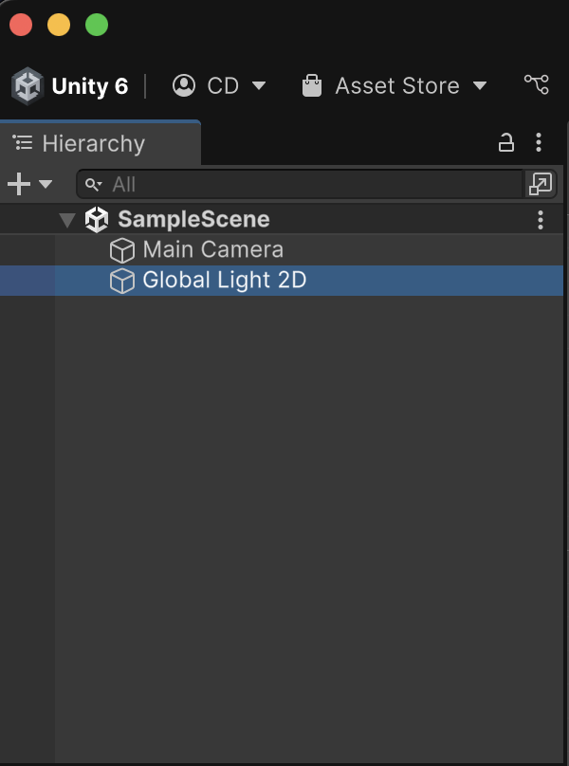This screenshot has width=569, height=766.
Task: Click the Unity 6 logo icon
Action: (28, 86)
